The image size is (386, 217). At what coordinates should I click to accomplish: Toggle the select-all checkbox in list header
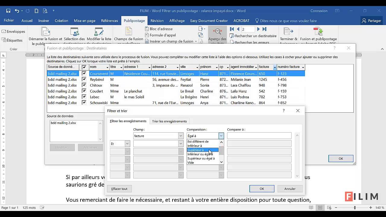tap(84, 67)
